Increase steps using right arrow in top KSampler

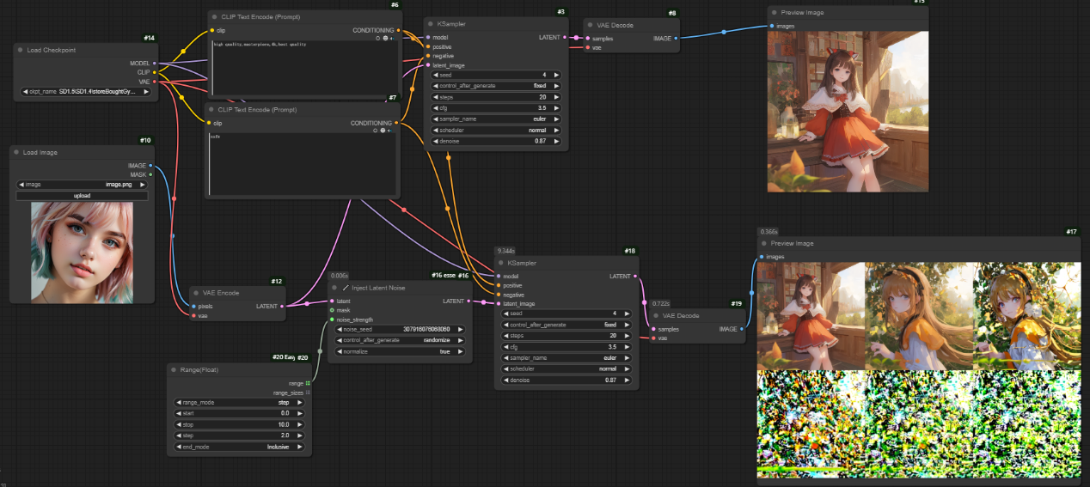[557, 97]
